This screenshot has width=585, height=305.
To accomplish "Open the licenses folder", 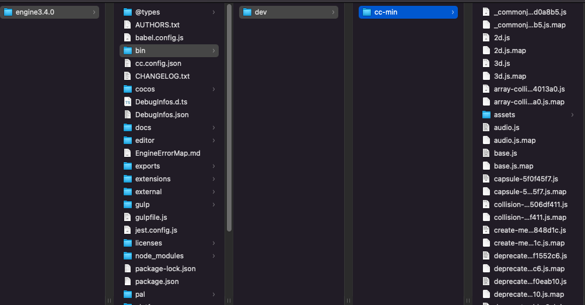I will point(148,243).
